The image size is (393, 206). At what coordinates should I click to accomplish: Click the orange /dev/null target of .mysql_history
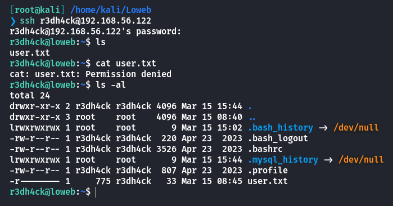pyautogui.click(x=361, y=160)
